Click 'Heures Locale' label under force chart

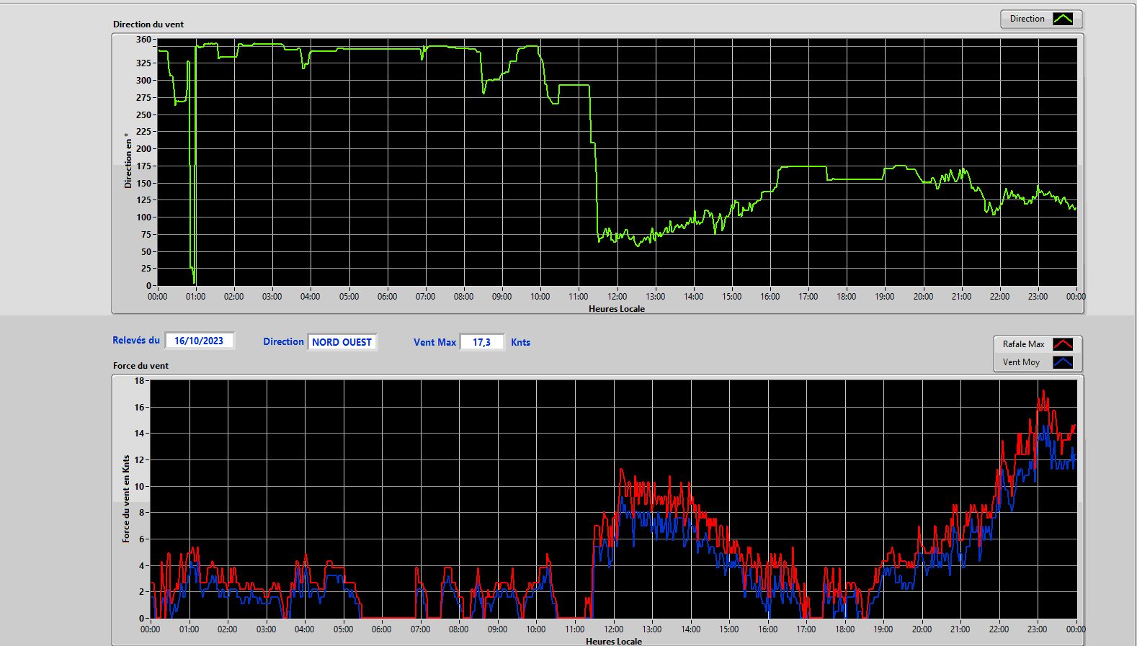click(x=614, y=641)
